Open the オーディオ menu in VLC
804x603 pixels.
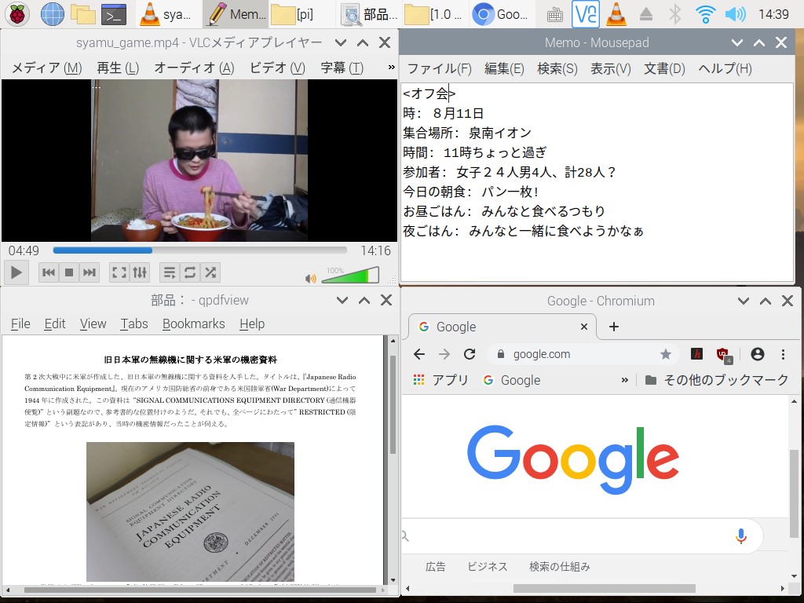[195, 68]
